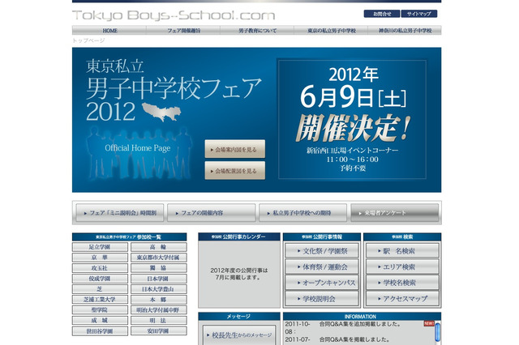Image resolution: width=519 pixels, height=345 pixels.
Task: Select the 日本大学豊山 school
Action: [159, 289]
